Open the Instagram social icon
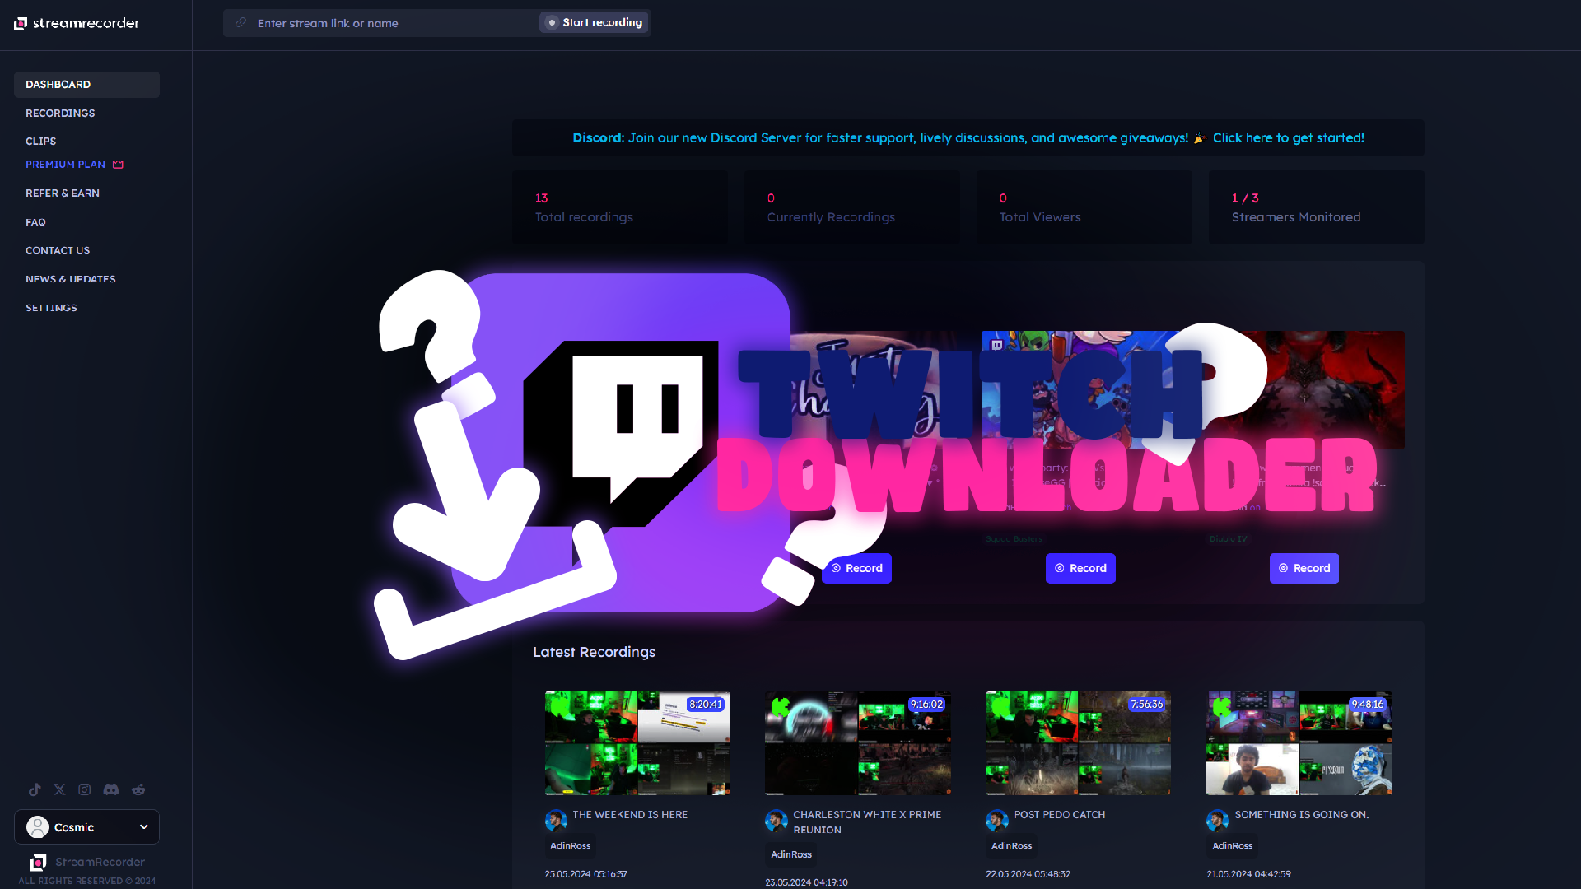This screenshot has height=889, width=1581. coord(84,789)
